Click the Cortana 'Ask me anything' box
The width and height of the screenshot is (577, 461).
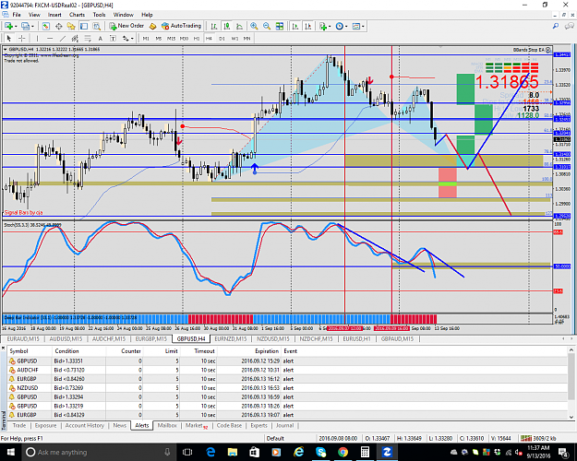tap(100, 452)
